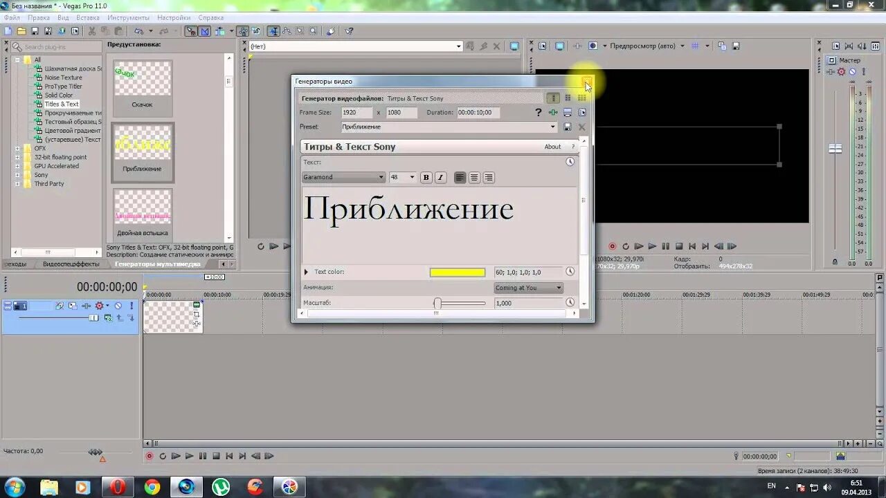Toggle animation clock for Текст parameter
The image size is (886, 498).
(570, 161)
